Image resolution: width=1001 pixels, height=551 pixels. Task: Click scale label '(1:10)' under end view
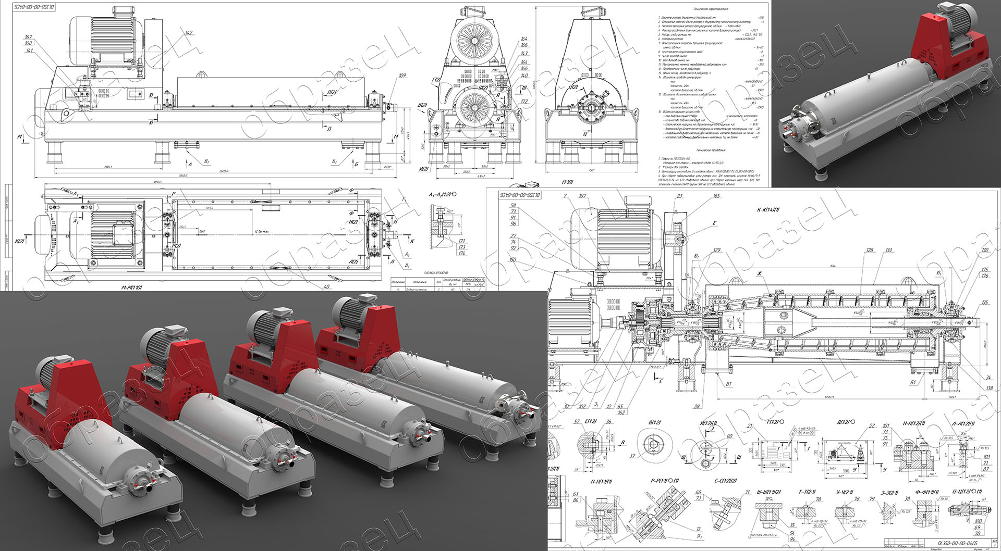567,182
